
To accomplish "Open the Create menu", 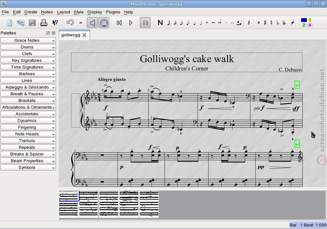I will [x=31, y=12].
